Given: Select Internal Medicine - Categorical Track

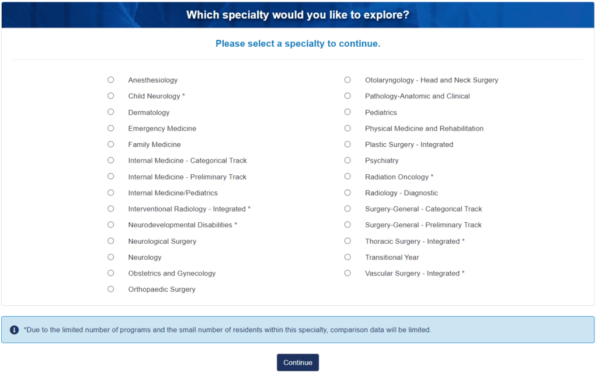Looking at the screenshot, I should point(110,160).
